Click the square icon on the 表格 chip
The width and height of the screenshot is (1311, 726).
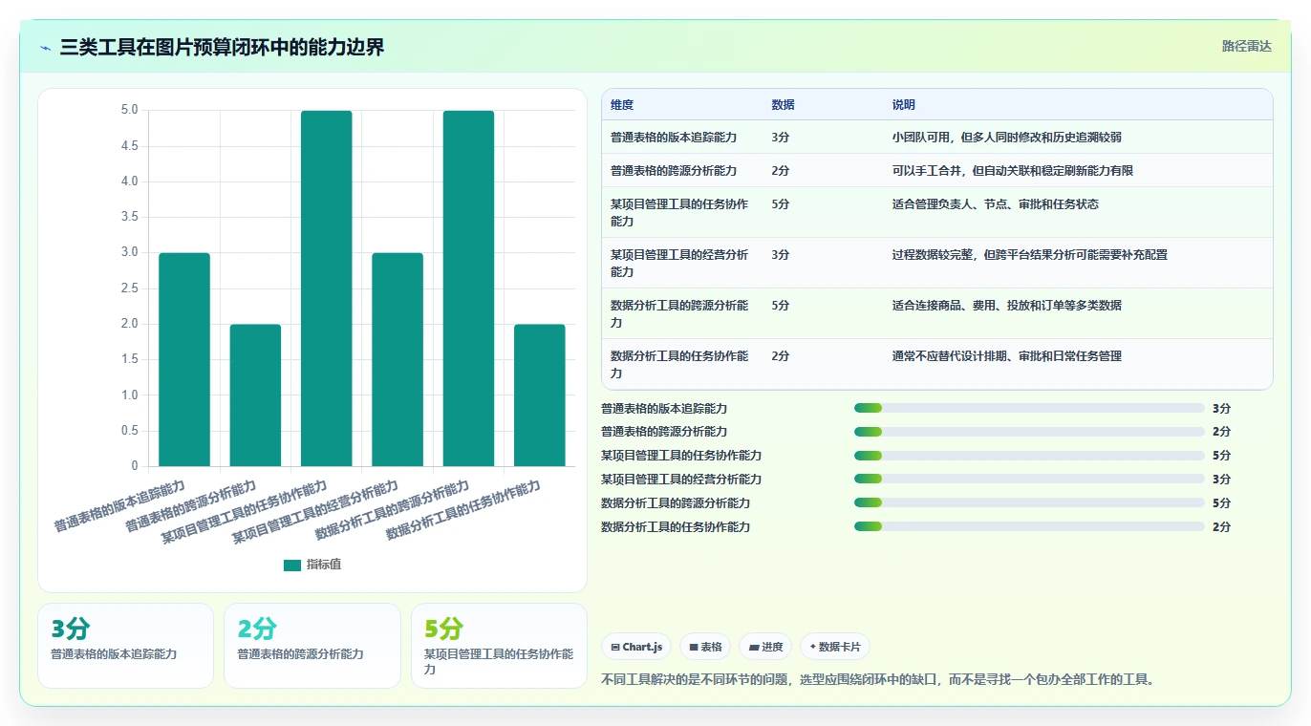694,647
